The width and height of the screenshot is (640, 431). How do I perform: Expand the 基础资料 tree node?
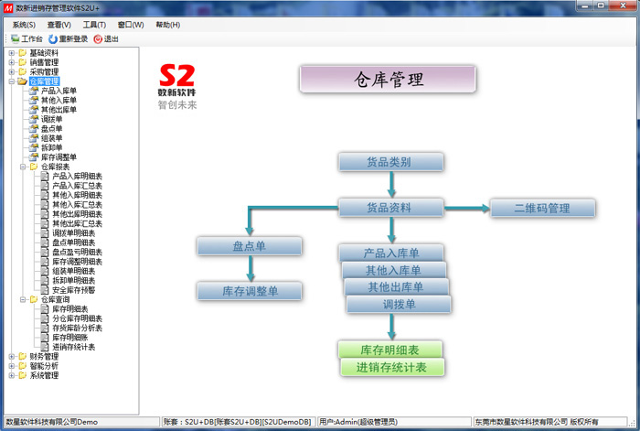click(12, 53)
